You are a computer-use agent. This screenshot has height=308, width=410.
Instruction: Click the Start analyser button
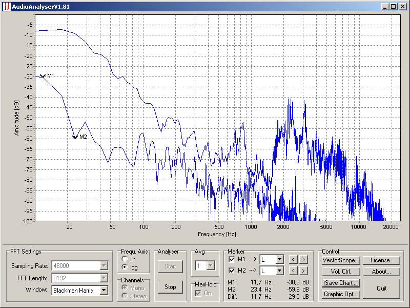tap(170, 266)
